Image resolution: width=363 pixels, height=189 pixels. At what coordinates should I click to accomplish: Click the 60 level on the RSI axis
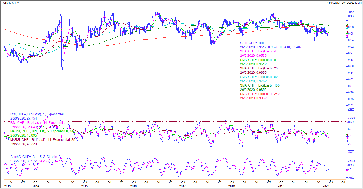tap(350, 129)
